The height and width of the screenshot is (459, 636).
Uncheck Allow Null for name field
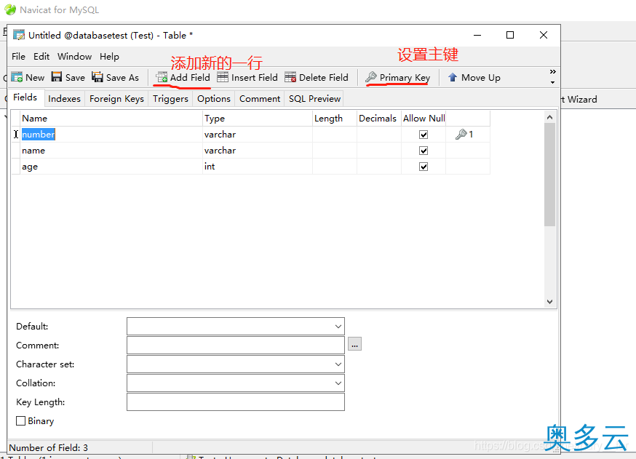(424, 151)
